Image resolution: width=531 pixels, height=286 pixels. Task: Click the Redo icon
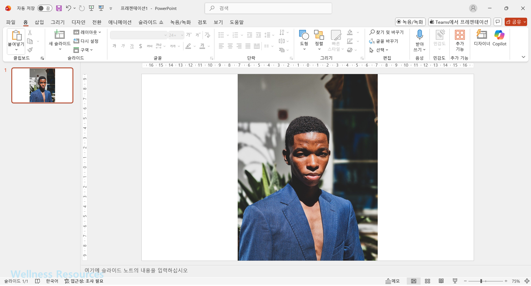pos(82,8)
